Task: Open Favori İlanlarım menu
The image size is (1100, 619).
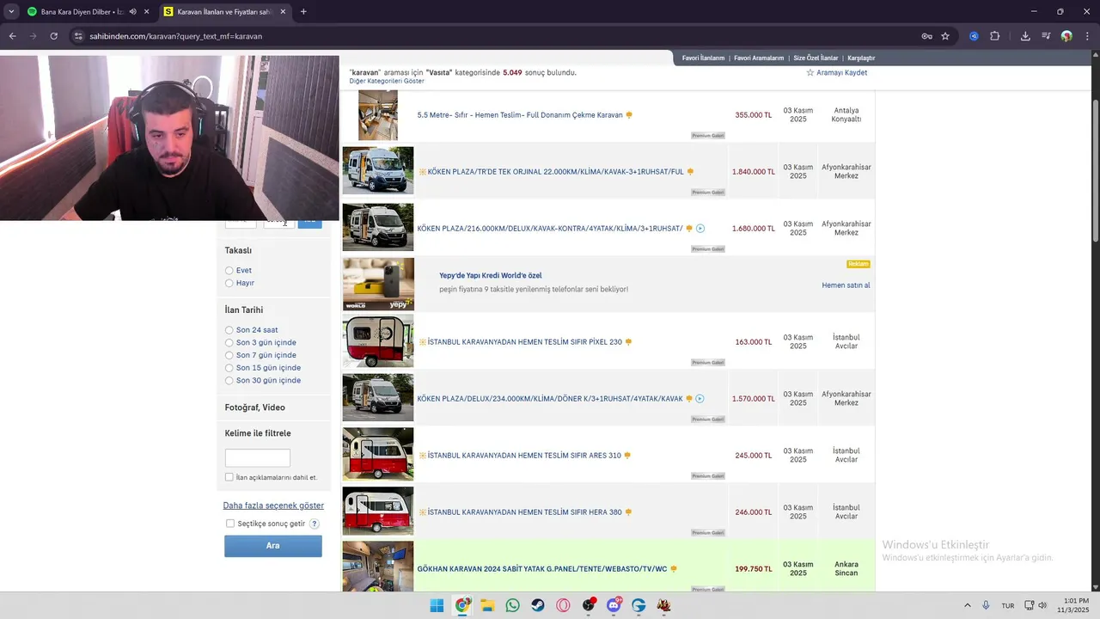Action: pos(703,58)
